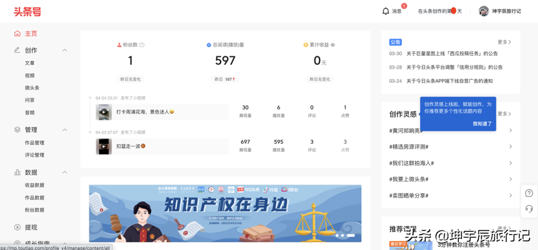Image resolution: width=538 pixels, height=250 pixels.
Task: Open 作品管理 in sidebar
Action: (34, 142)
